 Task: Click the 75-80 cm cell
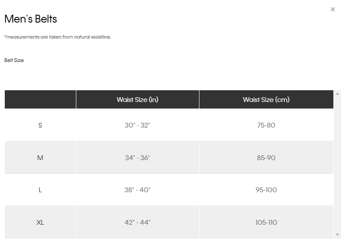pos(266,125)
